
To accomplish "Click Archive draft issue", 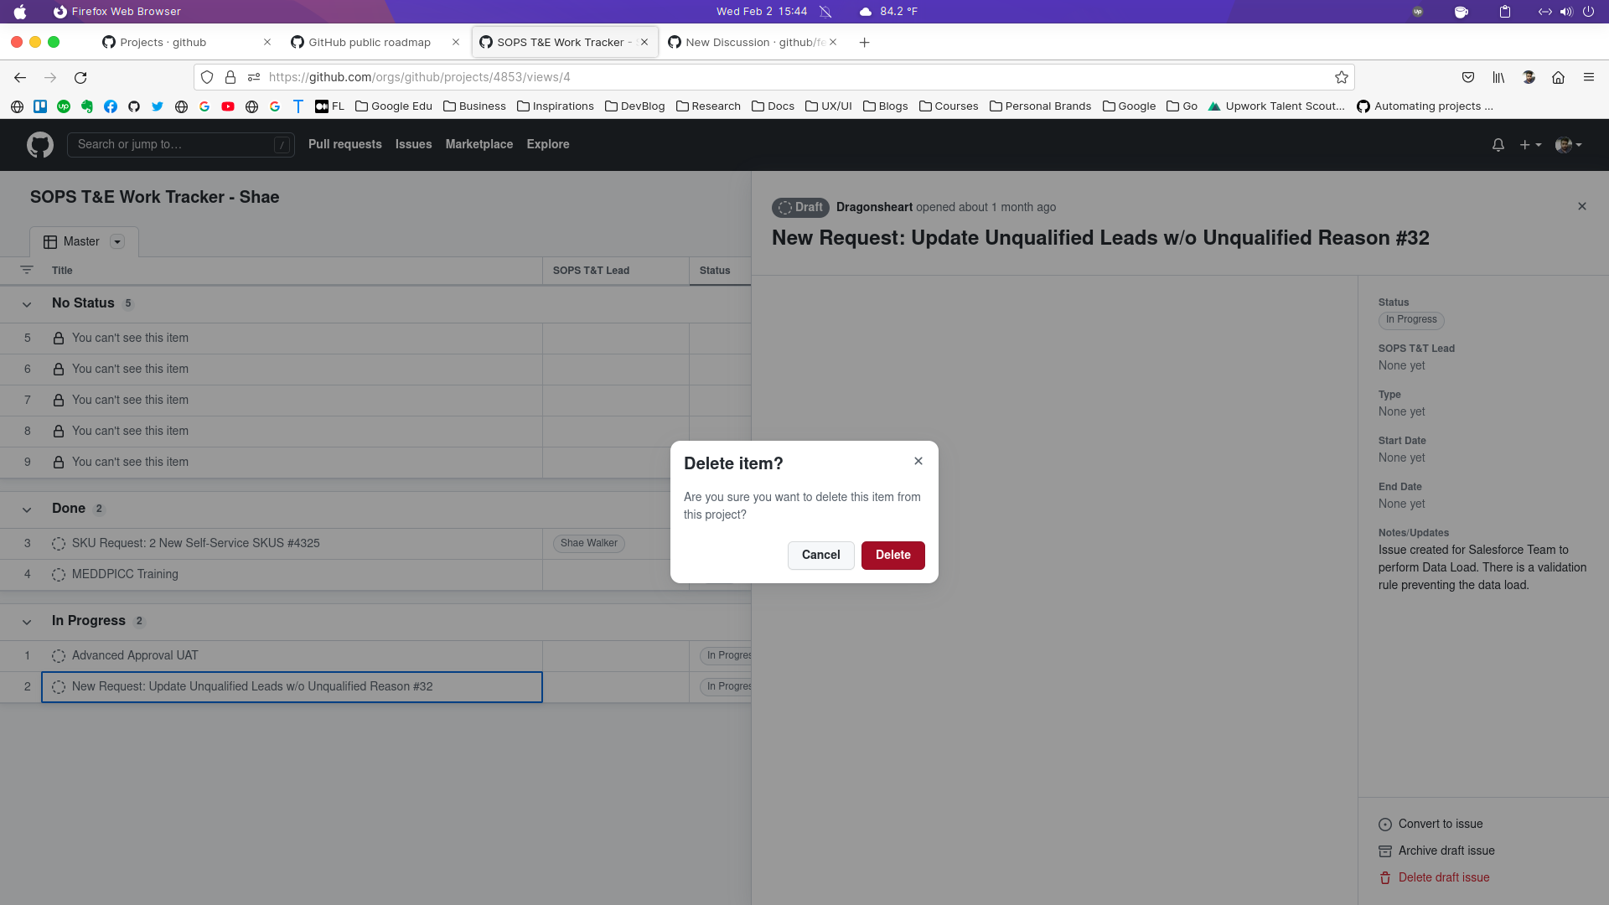I will pos(1437,851).
